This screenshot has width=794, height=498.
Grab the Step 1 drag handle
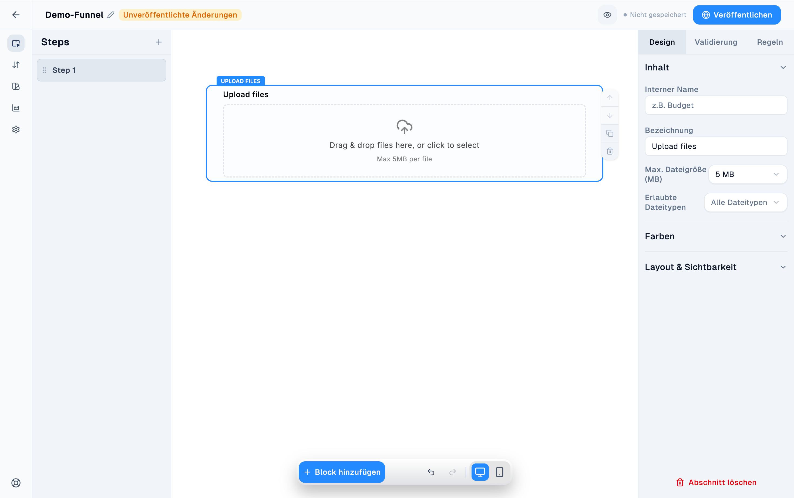pyautogui.click(x=44, y=70)
